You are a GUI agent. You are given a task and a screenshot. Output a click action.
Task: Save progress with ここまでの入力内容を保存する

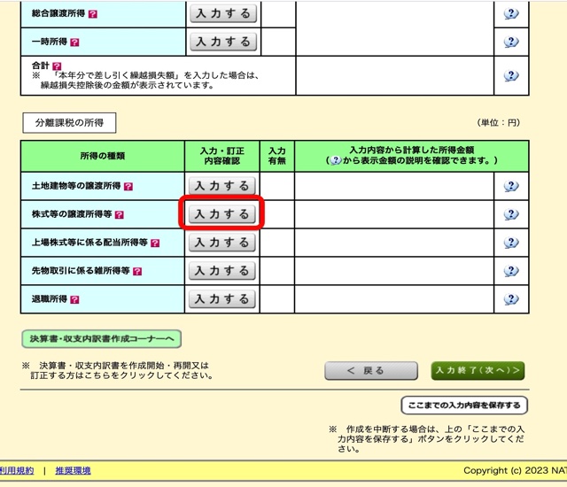(x=464, y=406)
